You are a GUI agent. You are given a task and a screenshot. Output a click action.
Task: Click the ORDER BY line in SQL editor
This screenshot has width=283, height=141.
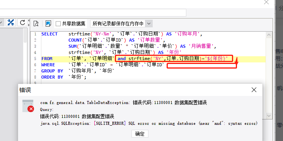[x=64, y=77]
